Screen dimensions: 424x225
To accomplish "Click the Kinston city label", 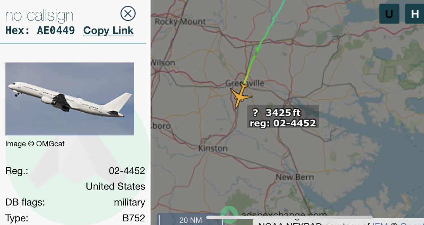I will (213, 148).
